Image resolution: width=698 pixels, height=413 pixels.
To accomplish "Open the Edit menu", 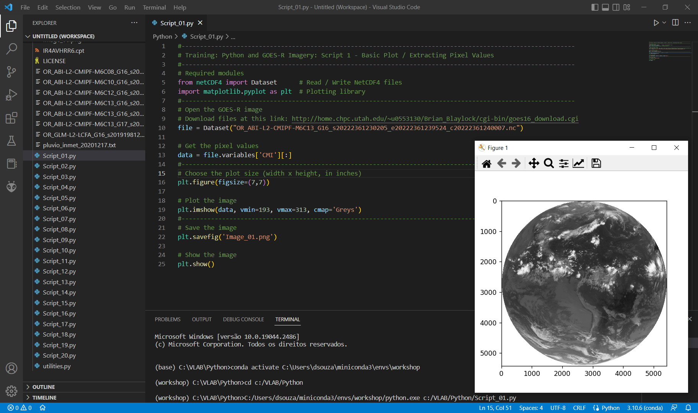I will point(42,7).
